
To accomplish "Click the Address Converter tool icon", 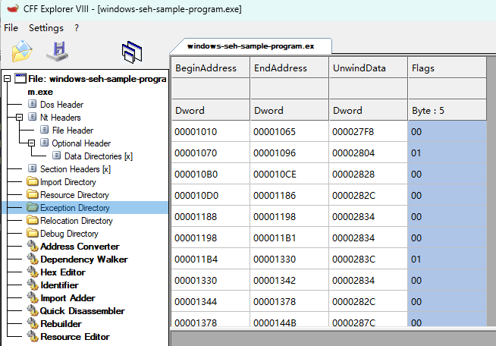I will [33, 246].
